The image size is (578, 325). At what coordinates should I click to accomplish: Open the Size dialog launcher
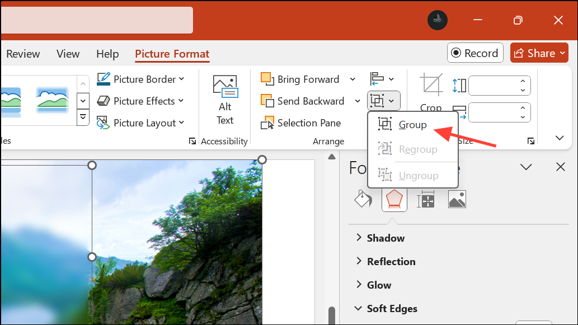tap(530, 141)
